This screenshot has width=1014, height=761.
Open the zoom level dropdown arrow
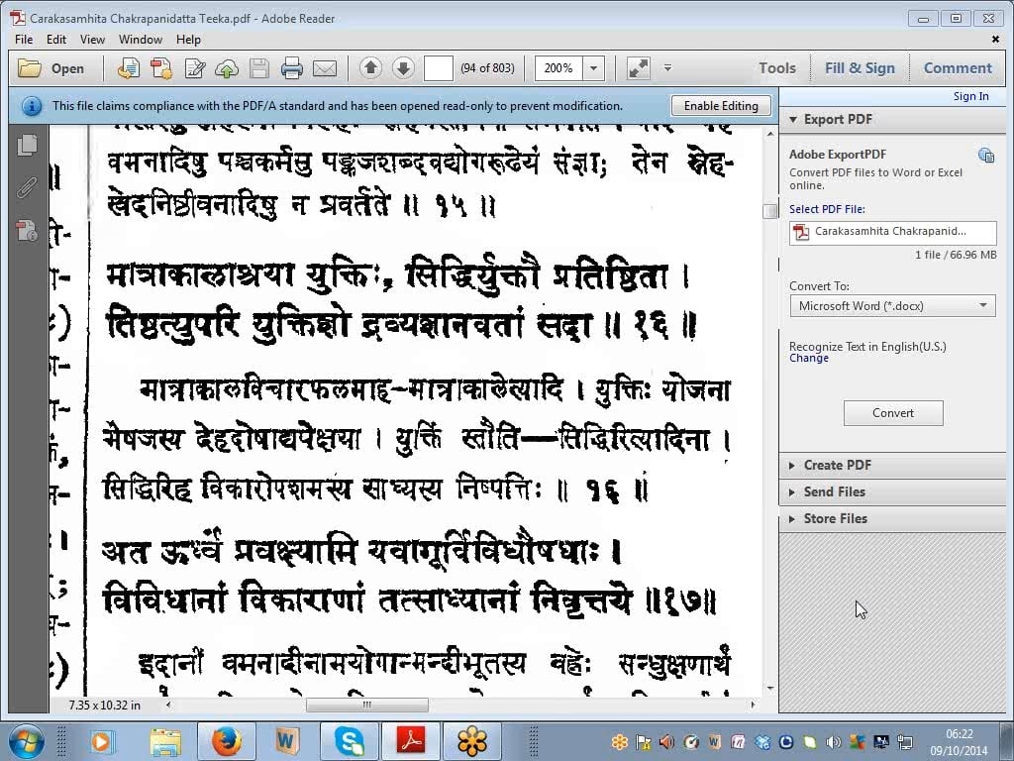click(594, 68)
